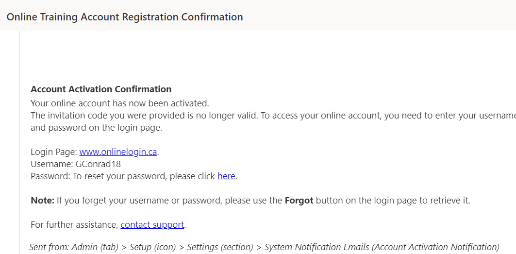
Task: Click the email subject title in the header
Action: pos(125,17)
